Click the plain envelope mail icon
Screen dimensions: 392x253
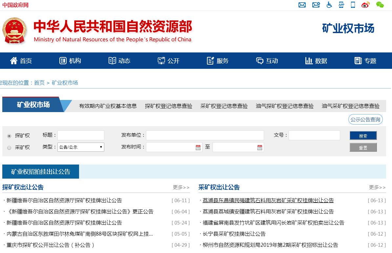point(302,5)
